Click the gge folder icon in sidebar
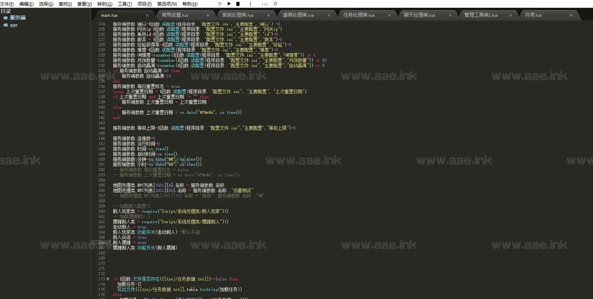 (x=6, y=25)
